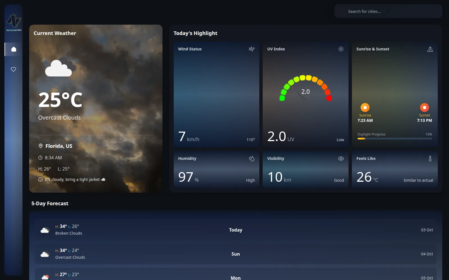This screenshot has width=449, height=280.
Task: Click the 7 km/h wind speed value
Action: coord(189,137)
